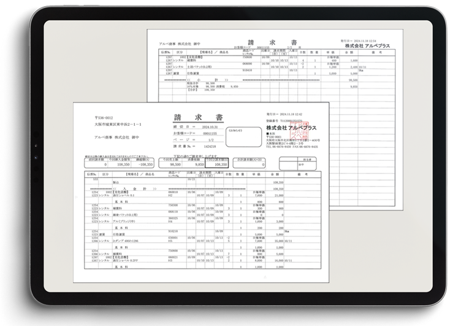Select the 繰越額 value -108,350
The width and height of the screenshot is (450, 326).
point(145,165)
